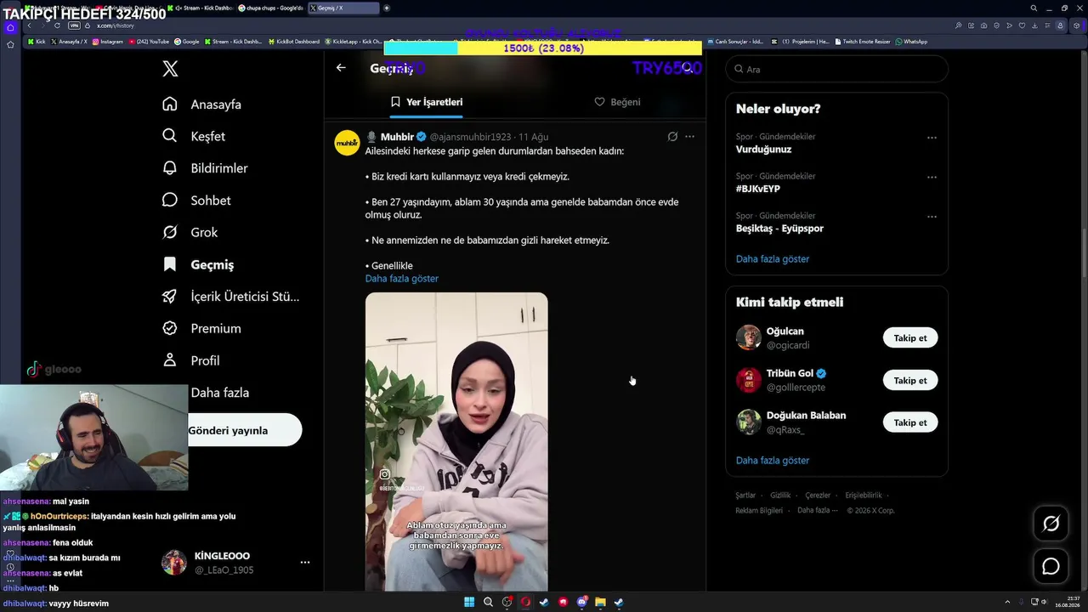Open floating Grok button

pos(1051,524)
